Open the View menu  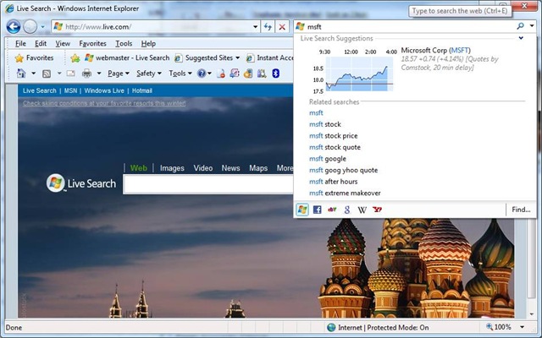click(x=63, y=43)
